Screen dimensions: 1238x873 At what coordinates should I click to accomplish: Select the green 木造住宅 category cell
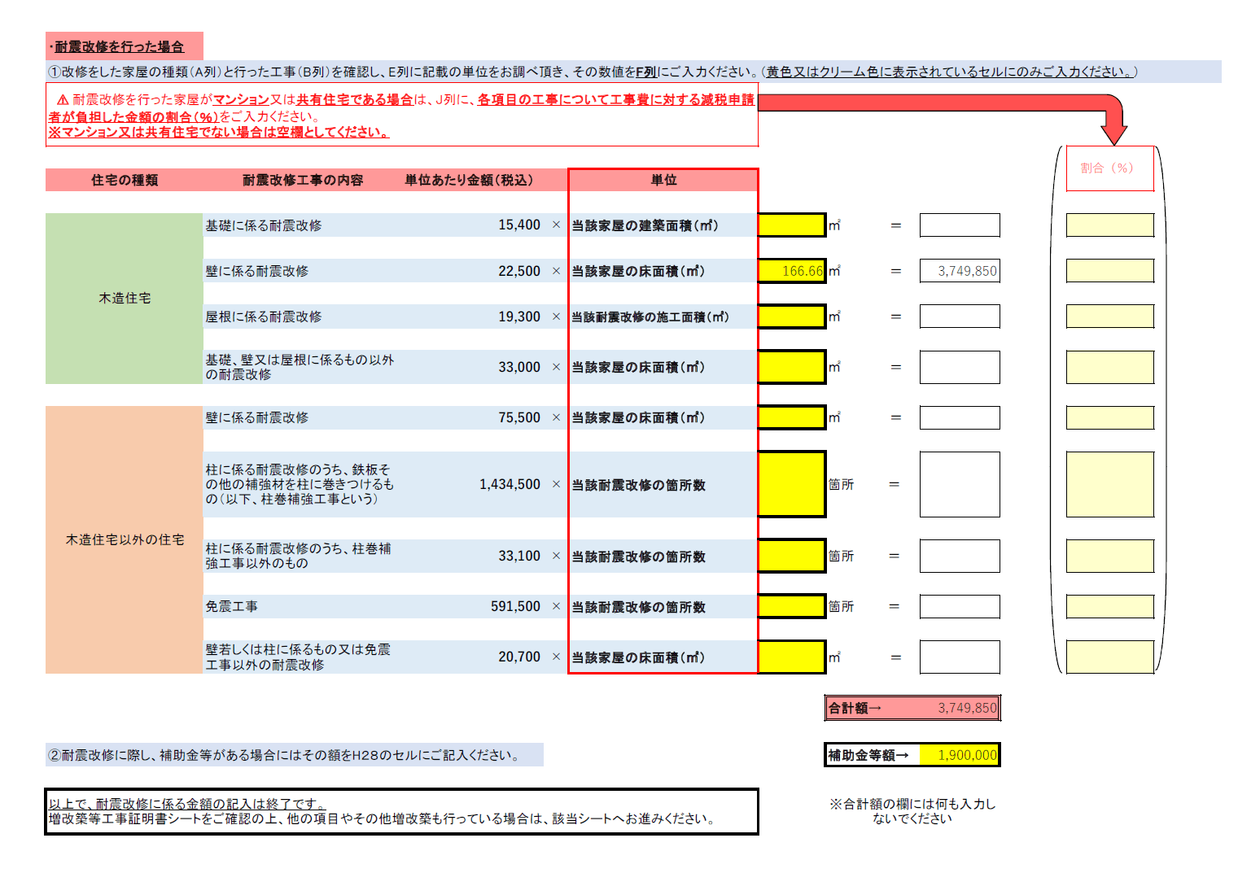point(125,299)
